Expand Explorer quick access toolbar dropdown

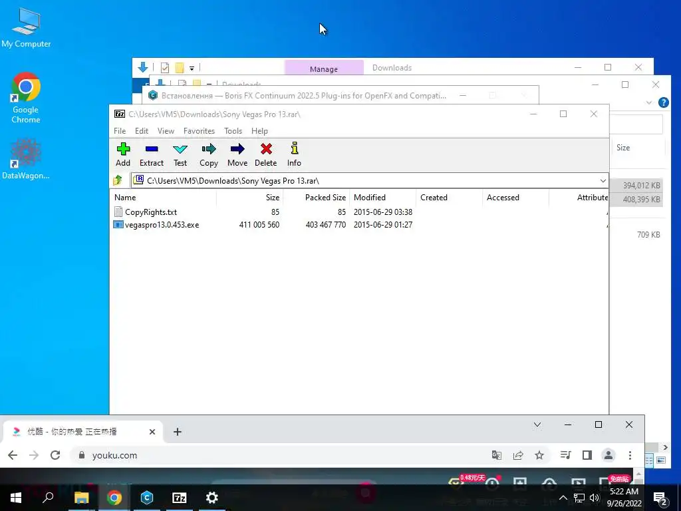point(192,68)
